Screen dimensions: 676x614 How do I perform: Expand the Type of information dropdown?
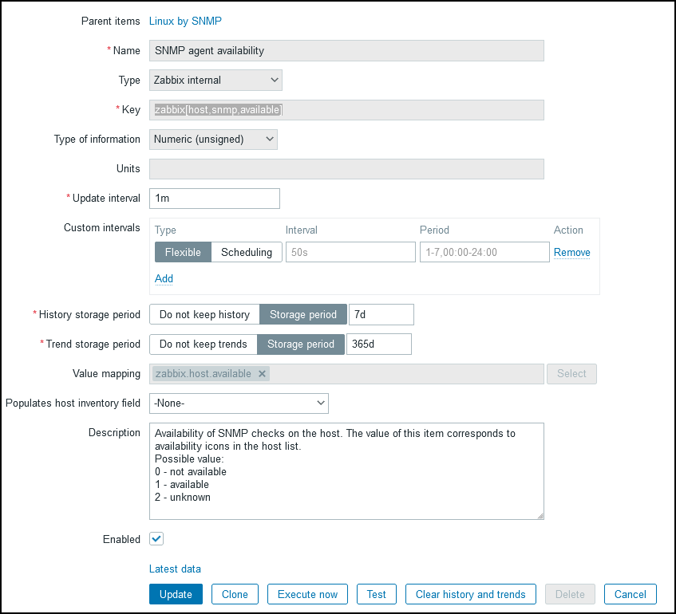[213, 139]
